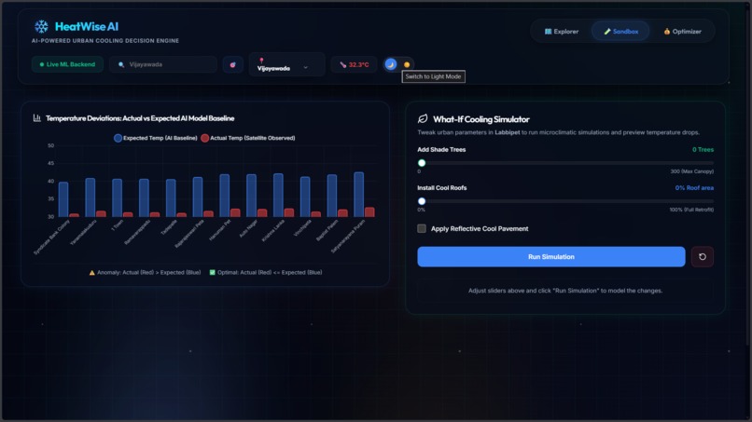Click the 'AI-POWERED URBAN COOLING DECISION ENGINE' tagline
Viewport: 752px width, 422px height.
(x=105, y=41)
